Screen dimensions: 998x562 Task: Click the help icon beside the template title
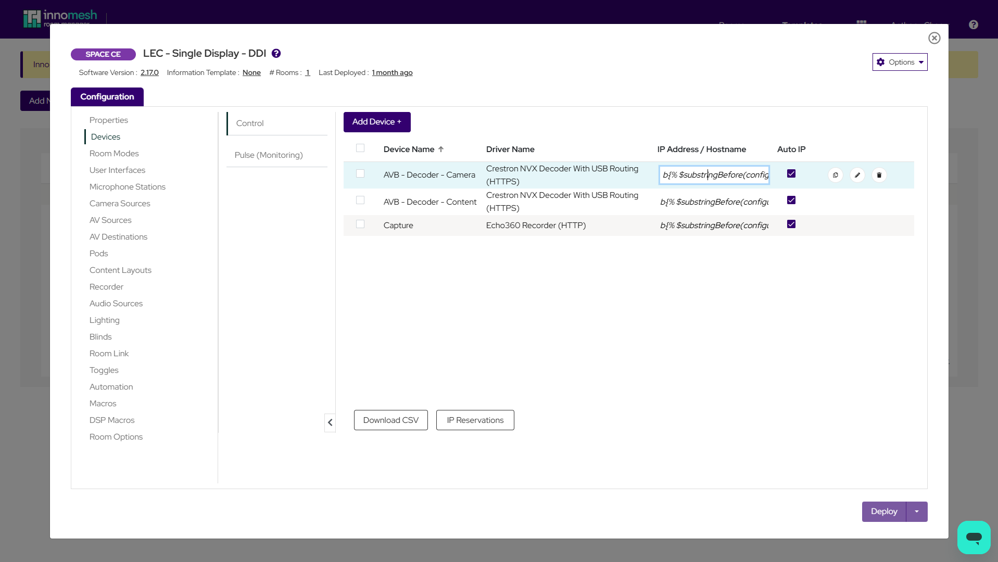point(276,53)
